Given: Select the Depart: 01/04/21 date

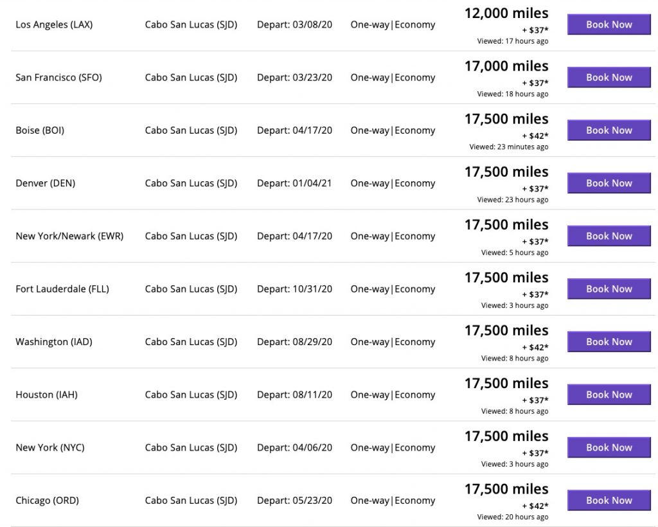Looking at the screenshot, I should (294, 183).
